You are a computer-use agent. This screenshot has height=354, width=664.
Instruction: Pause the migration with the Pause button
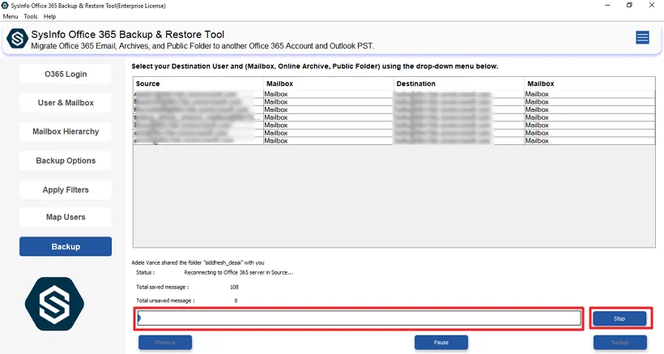coord(441,342)
